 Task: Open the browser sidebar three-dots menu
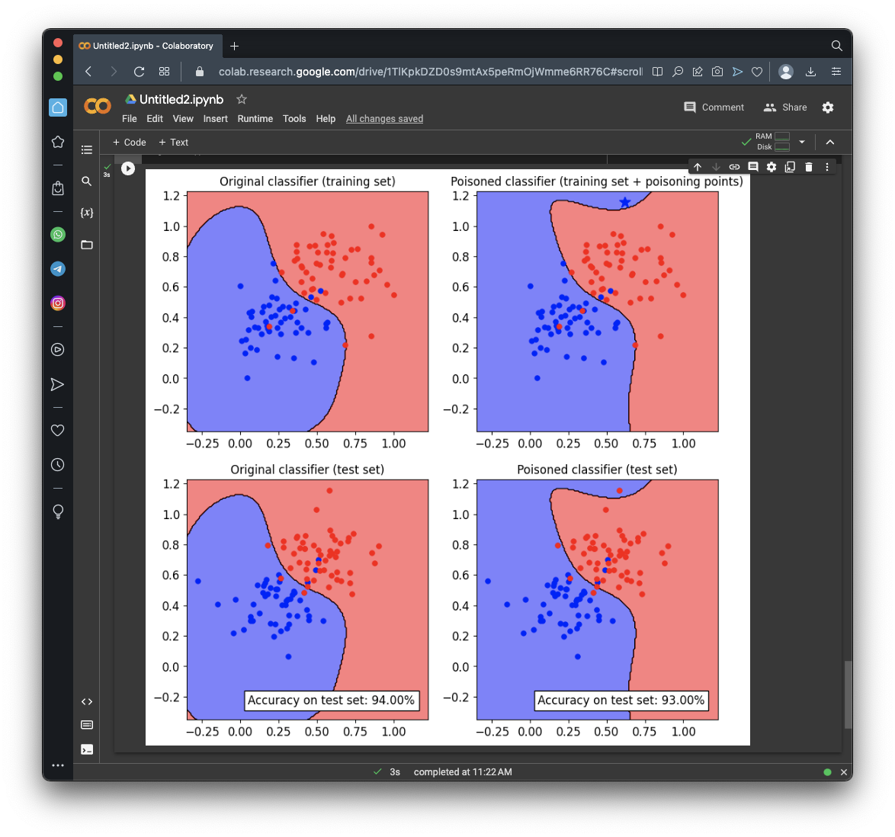[x=58, y=765]
